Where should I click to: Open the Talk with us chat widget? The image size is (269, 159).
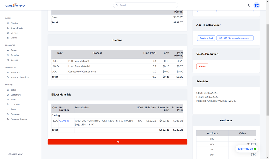[247, 149]
